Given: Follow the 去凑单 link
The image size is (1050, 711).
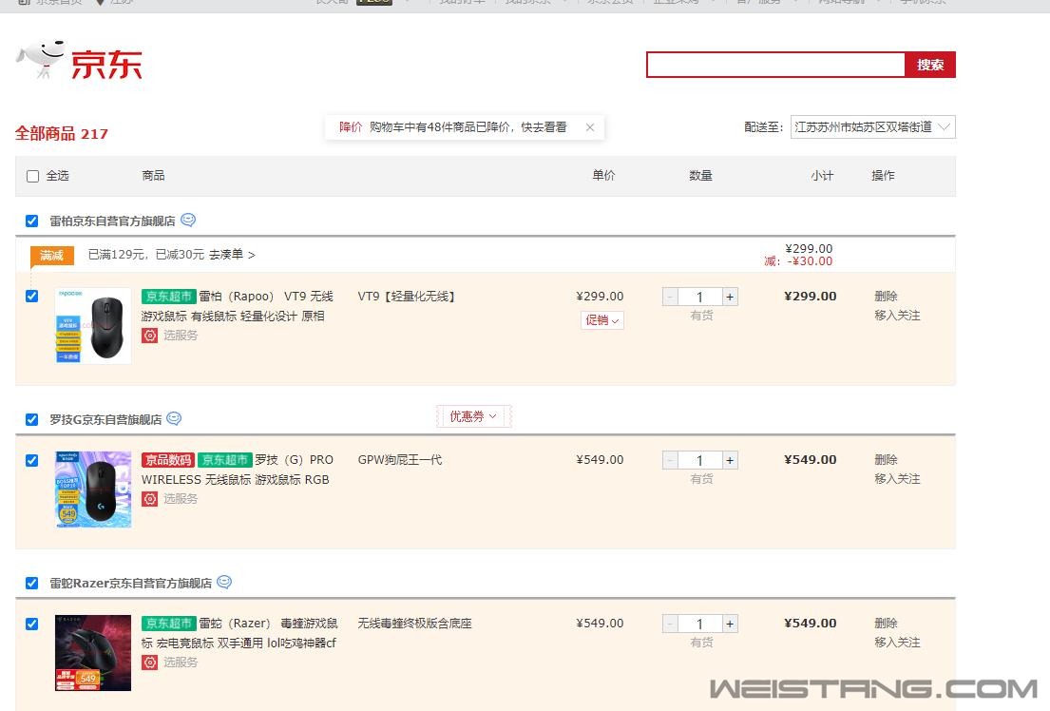Looking at the screenshot, I should (232, 255).
